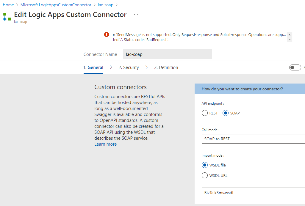Viewport: 305px width, 206px height.
Task: Select SOAP API endpoint option
Action: click(x=226, y=113)
